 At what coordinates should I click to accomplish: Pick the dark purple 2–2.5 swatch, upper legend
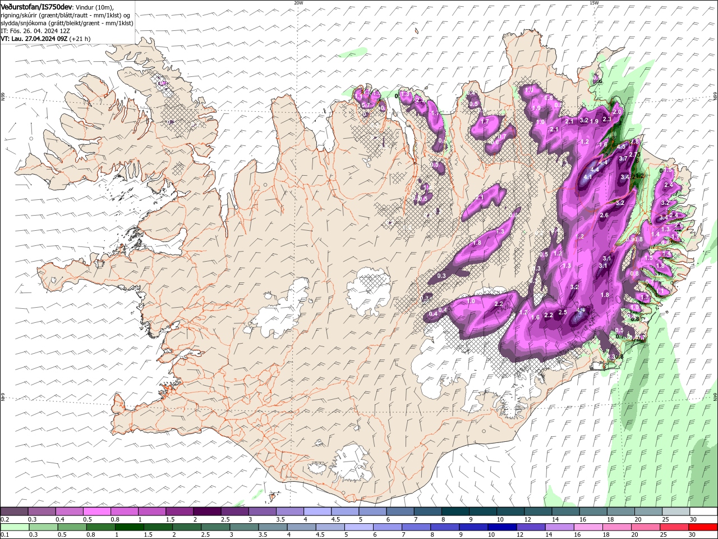tap(207, 511)
